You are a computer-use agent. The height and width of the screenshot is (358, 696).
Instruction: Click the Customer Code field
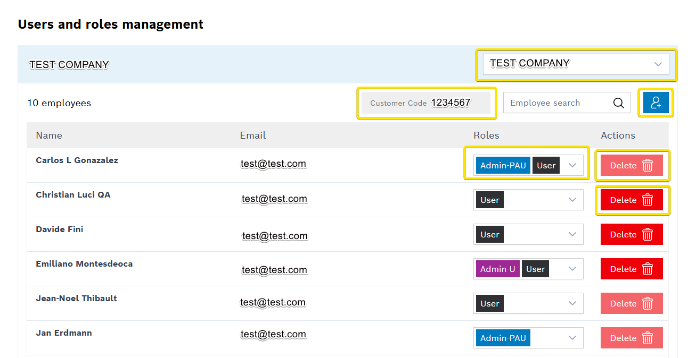tap(426, 103)
